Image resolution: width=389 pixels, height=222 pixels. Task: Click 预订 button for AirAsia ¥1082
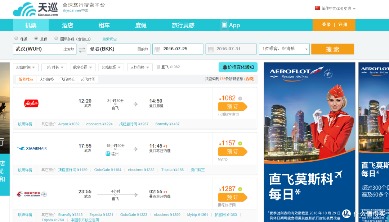pyautogui.click(x=232, y=107)
